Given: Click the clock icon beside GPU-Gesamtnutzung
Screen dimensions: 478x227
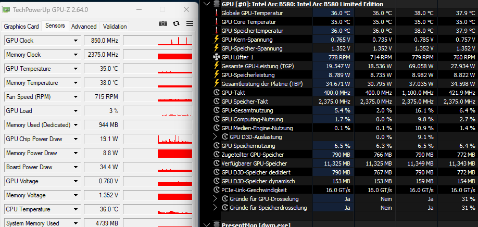Looking at the screenshot, I should (x=217, y=110).
